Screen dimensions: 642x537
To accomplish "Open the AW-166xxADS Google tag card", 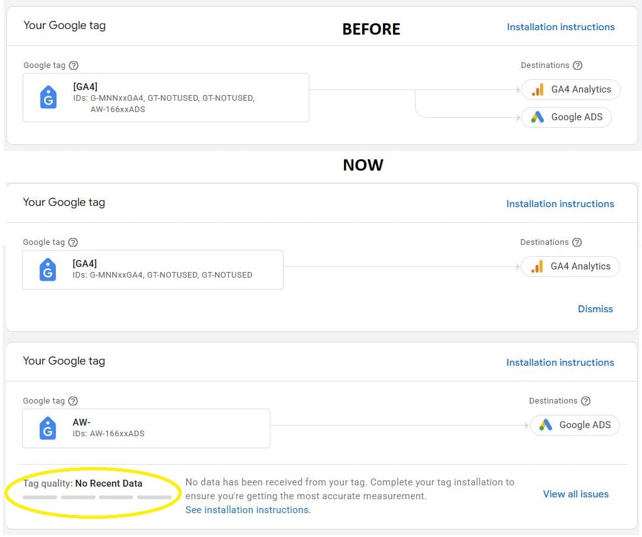I will pyautogui.click(x=146, y=429).
